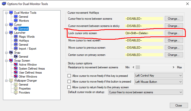Click the Launcher section icon

pos(11,33)
